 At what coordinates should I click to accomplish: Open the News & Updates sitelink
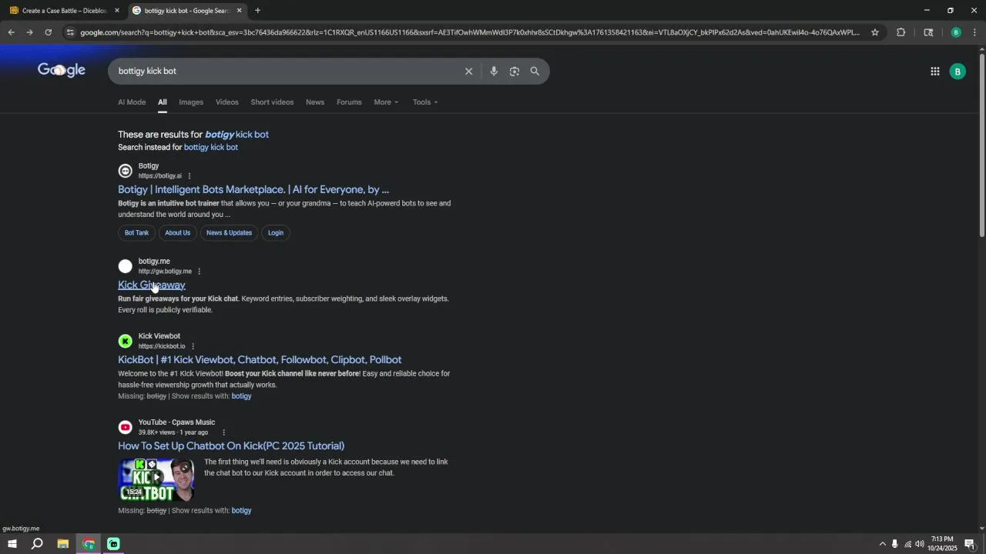[x=229, y=233]
